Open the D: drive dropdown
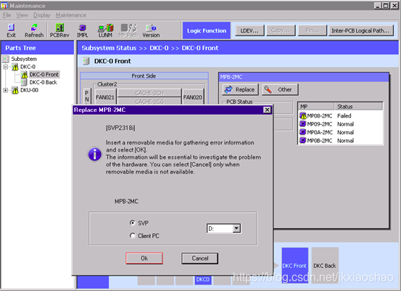This screenshot has height=291, width=401. [x=236, y=229]
